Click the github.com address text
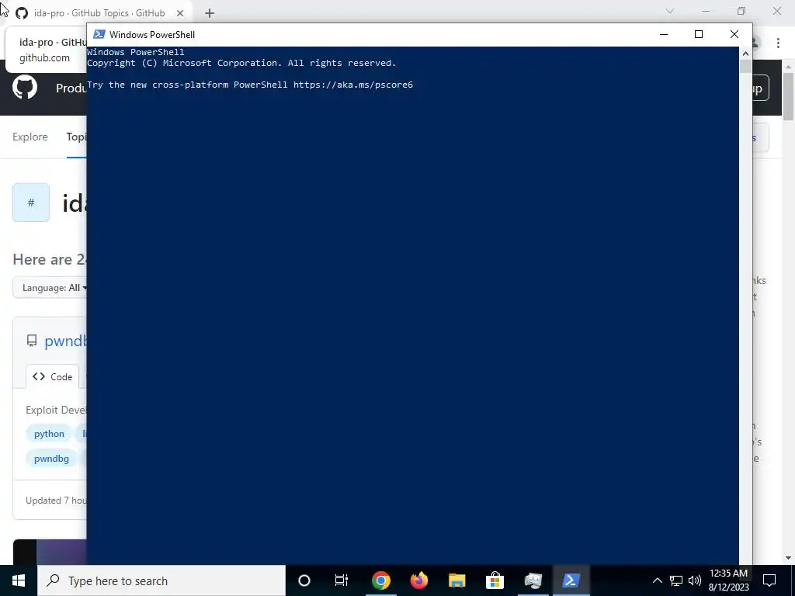This screenshot has height=596, width=795. (x=44, y=57)
